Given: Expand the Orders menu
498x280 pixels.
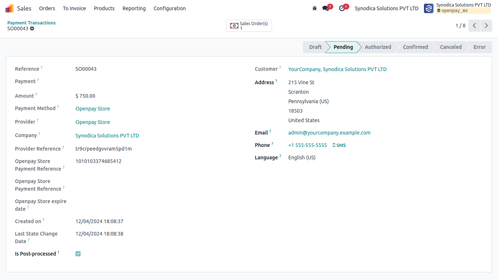Looking at the screenshot, I should tap(47, 8).
